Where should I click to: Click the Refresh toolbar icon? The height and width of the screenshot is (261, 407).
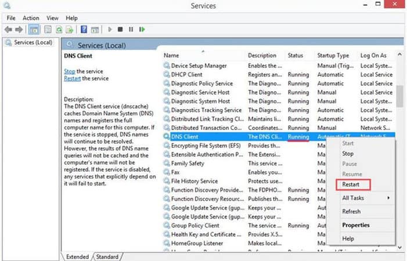[x=57, y=29]
